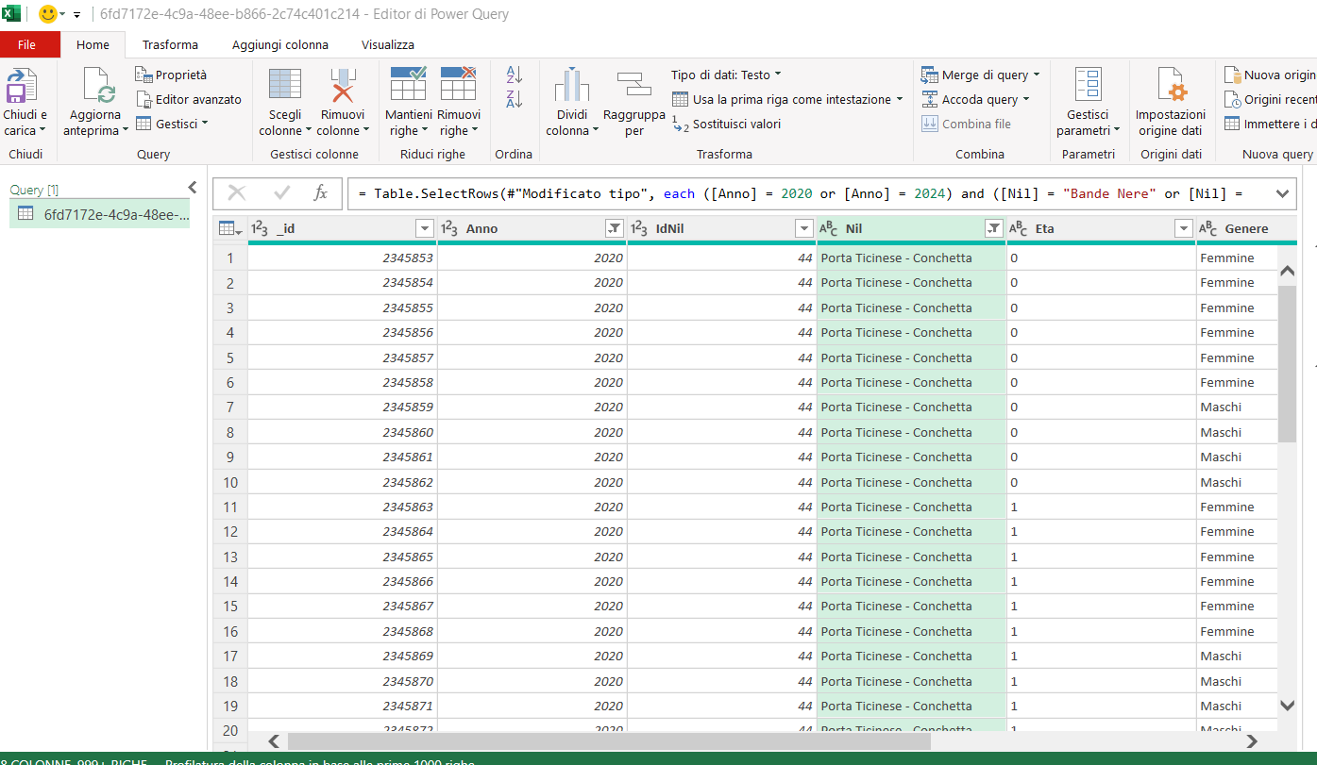Image resolution: width=1317 pixels, height=765 pixels.
Task: Switch to the Trasforma tab
Action: (x=170, y=44)
